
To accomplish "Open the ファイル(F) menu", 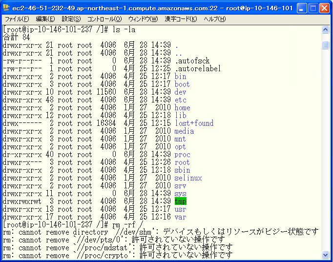I will (17, 19).
